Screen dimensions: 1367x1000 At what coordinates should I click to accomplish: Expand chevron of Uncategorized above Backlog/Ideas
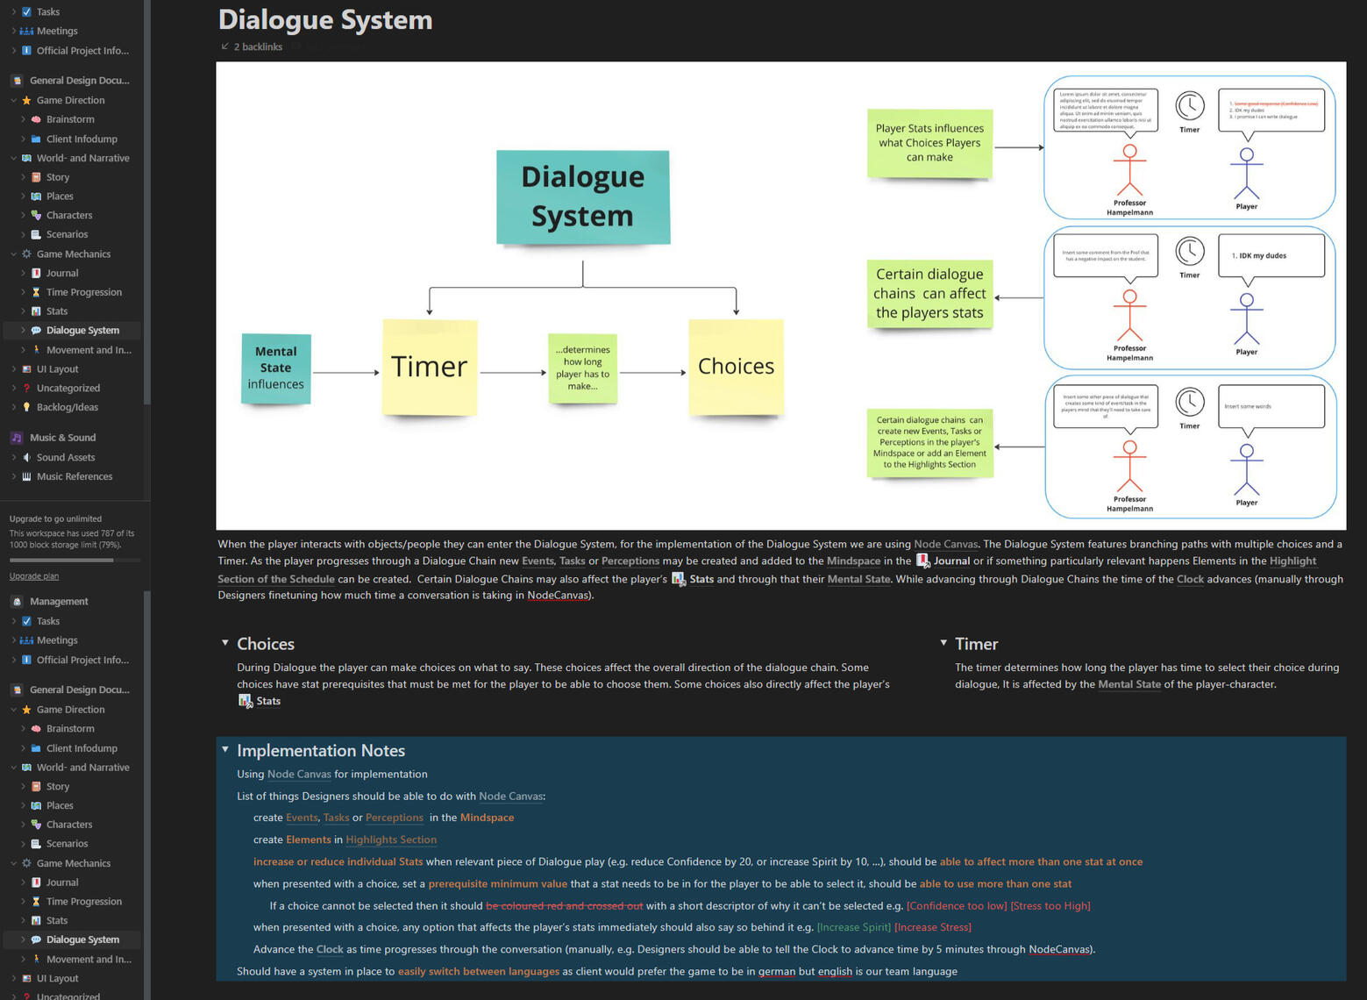(x=13, y=388)
